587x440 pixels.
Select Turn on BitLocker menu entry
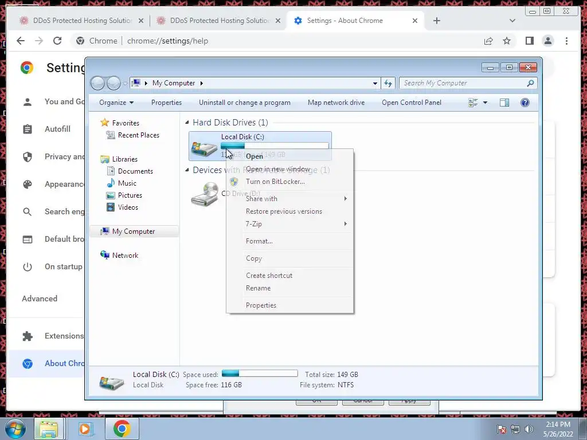[289, 182]
